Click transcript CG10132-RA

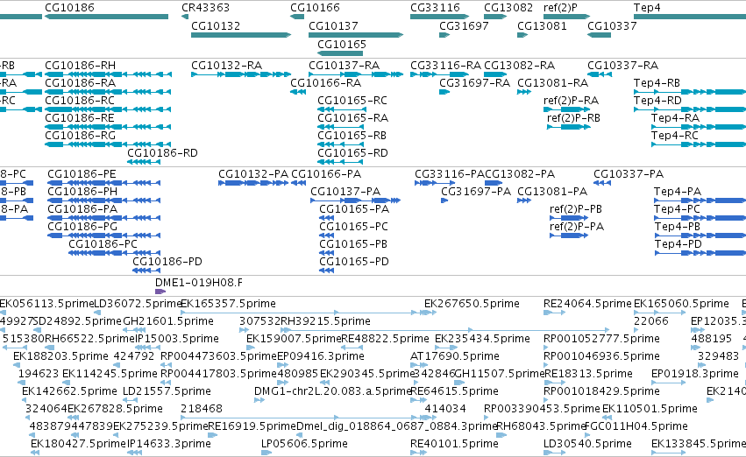click(241, 74)
